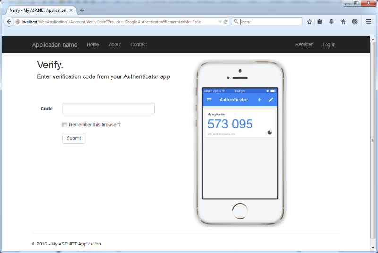Bookmark this page with the star icon
The height and width of the screenshot is (253, 378).
click(x=309, y=22)
